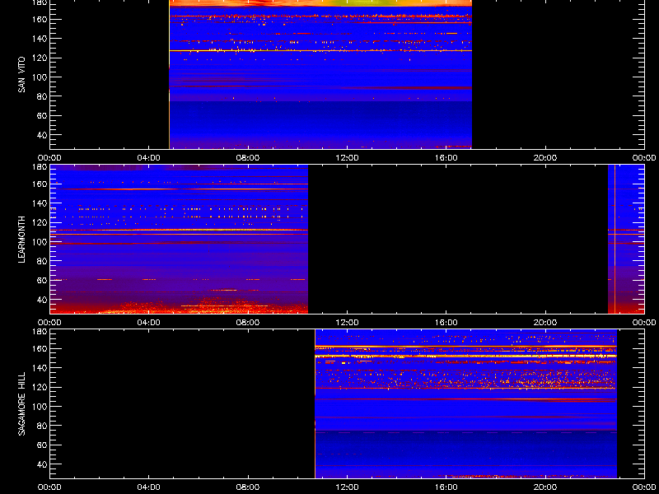This screenshot has width=659, height=494.
Task: Pick the 160 frequency label on Sagamore Hill axis
Action: [x=40, y=348]
